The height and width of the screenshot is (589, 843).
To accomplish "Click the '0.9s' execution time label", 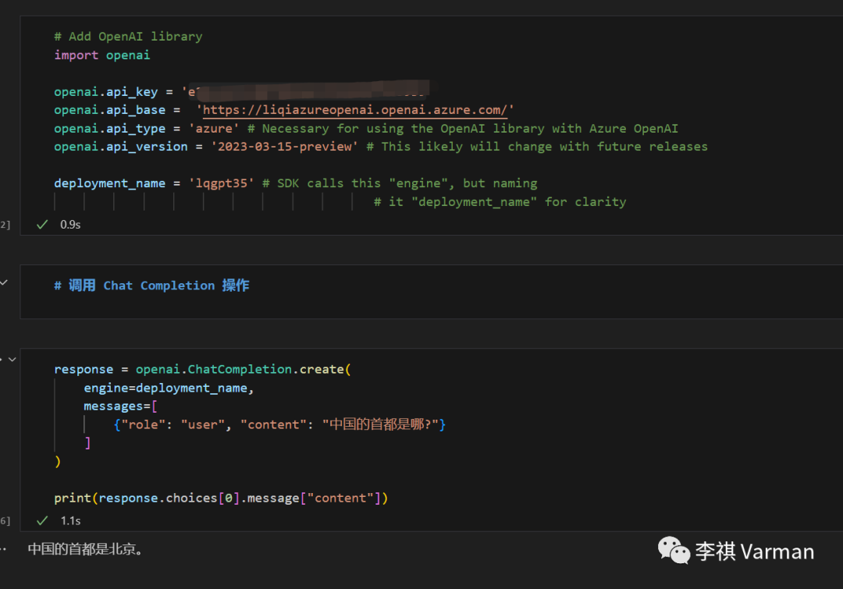I will coord(70,224).
